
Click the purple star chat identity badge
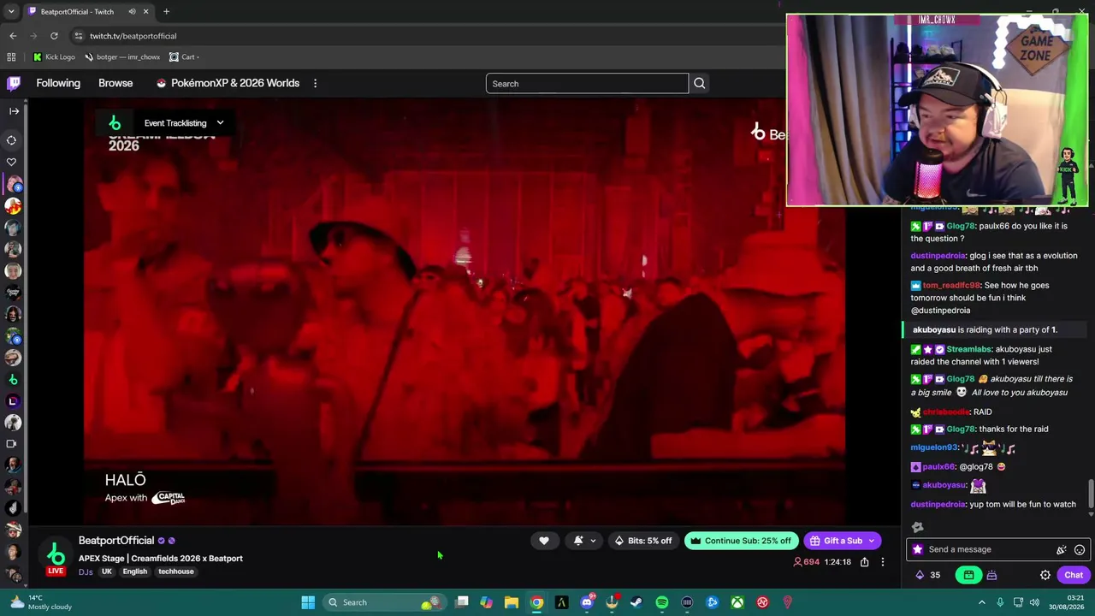coord(918,549)
